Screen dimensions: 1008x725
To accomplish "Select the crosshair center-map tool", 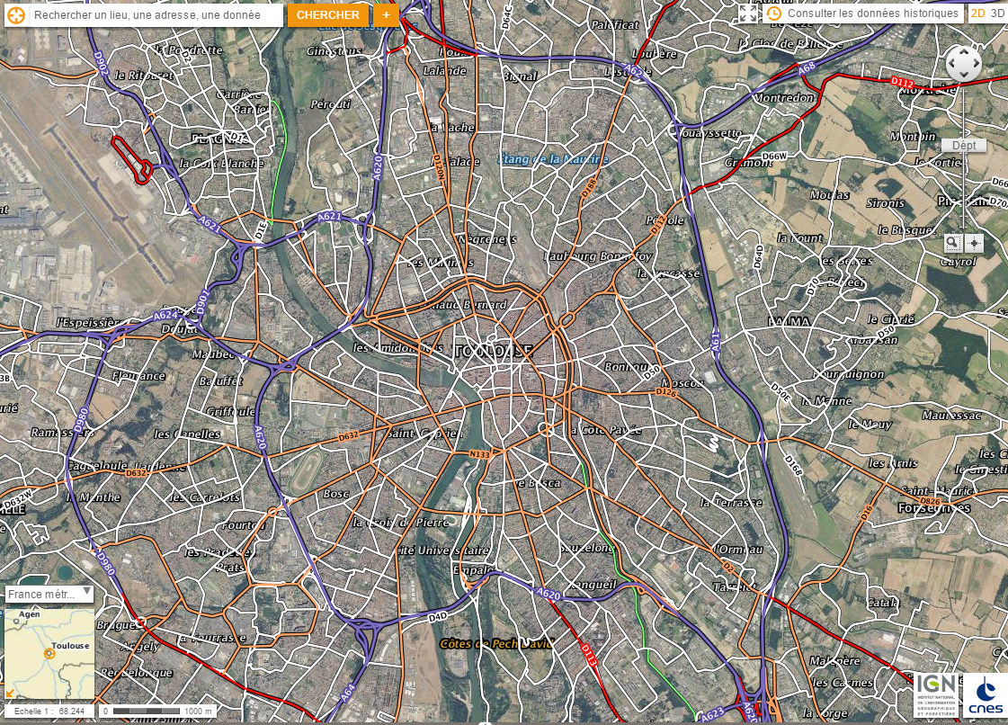I will point(974,243).
